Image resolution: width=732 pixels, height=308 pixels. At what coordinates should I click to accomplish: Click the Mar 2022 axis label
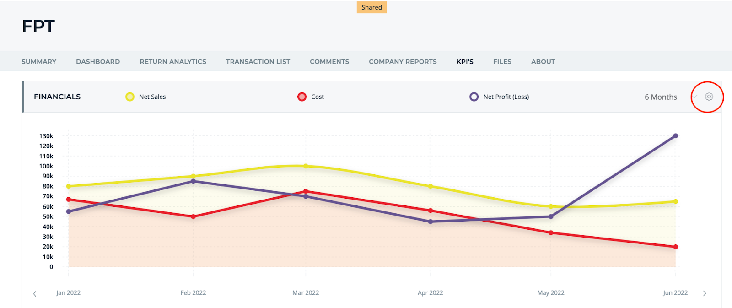tap(306, 293)
